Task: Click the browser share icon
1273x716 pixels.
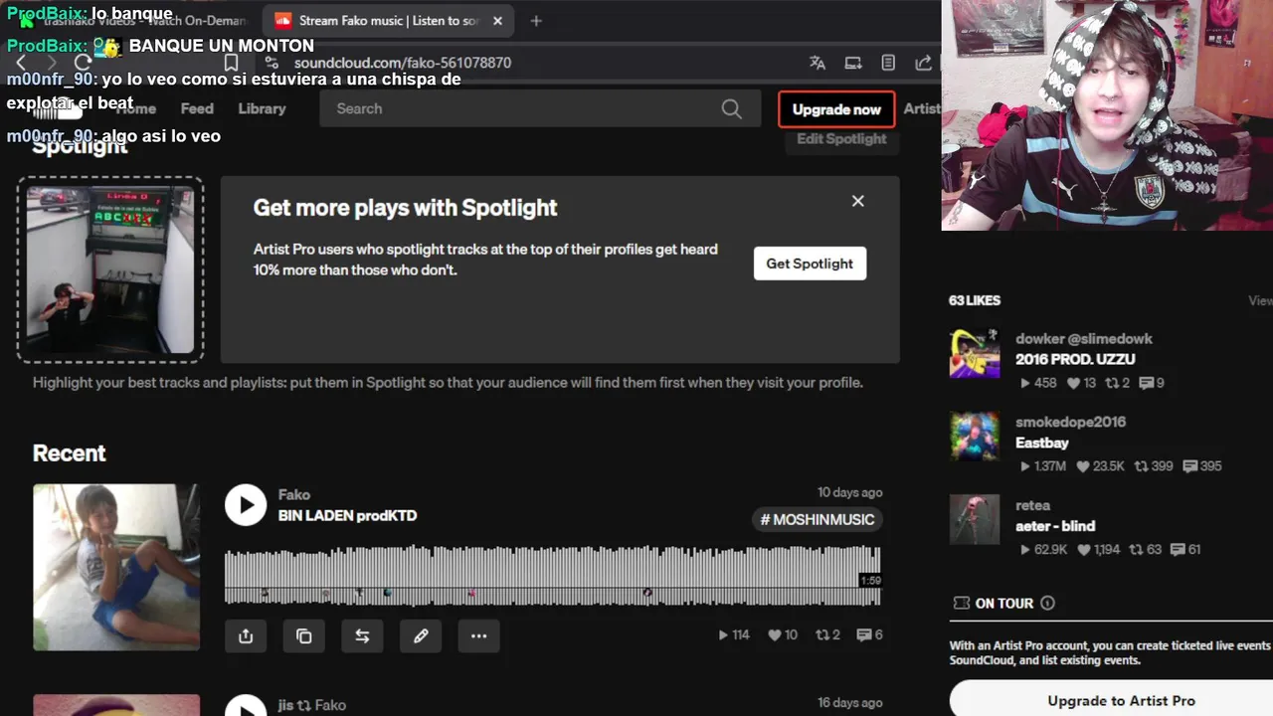Action: pos(923,63)
